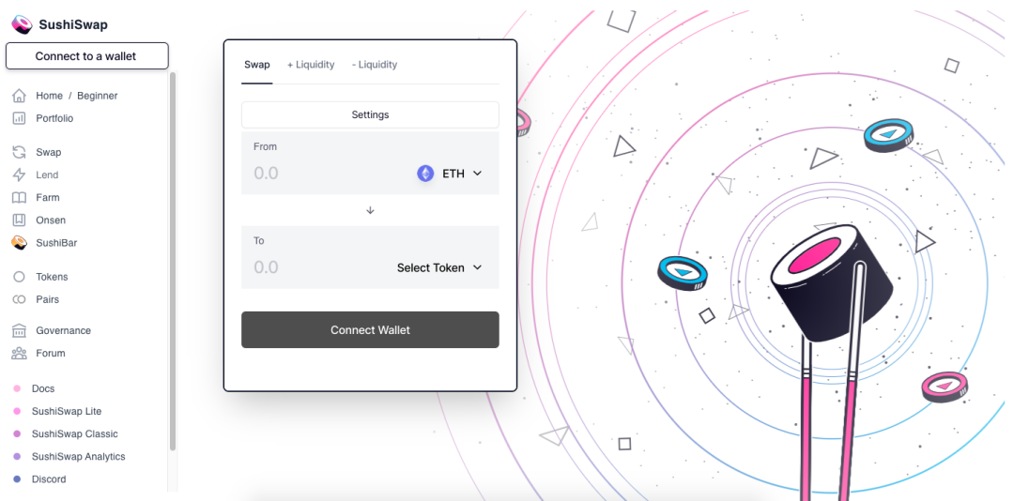Screen dimensions: 1014x501
Task: View the Tokens list
Action: click(52, 277)
